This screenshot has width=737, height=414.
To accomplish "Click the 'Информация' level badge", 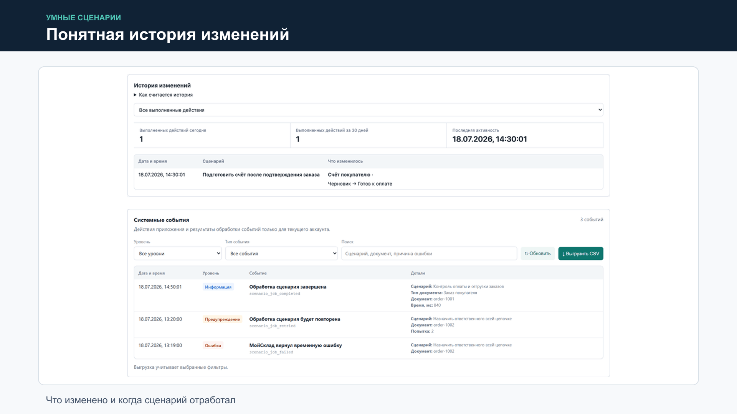I will 218,287.
